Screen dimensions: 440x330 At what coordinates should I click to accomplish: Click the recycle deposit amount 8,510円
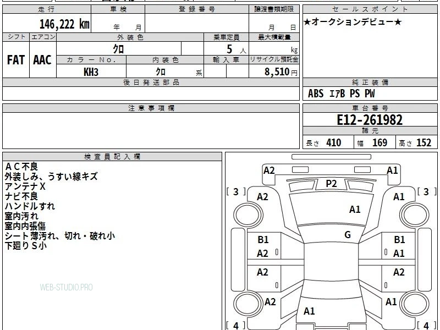pyautogui.click(x=281, y=72)
